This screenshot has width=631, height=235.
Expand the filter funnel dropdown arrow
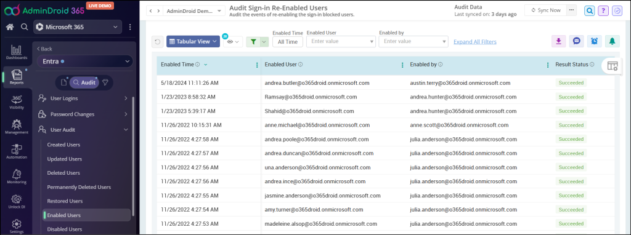tap(264, 41)
